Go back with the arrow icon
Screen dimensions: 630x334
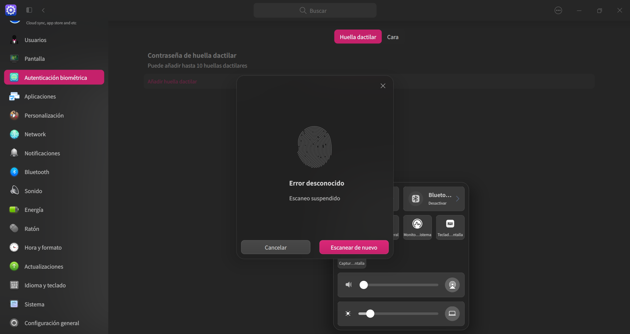[x=43, y=10]
